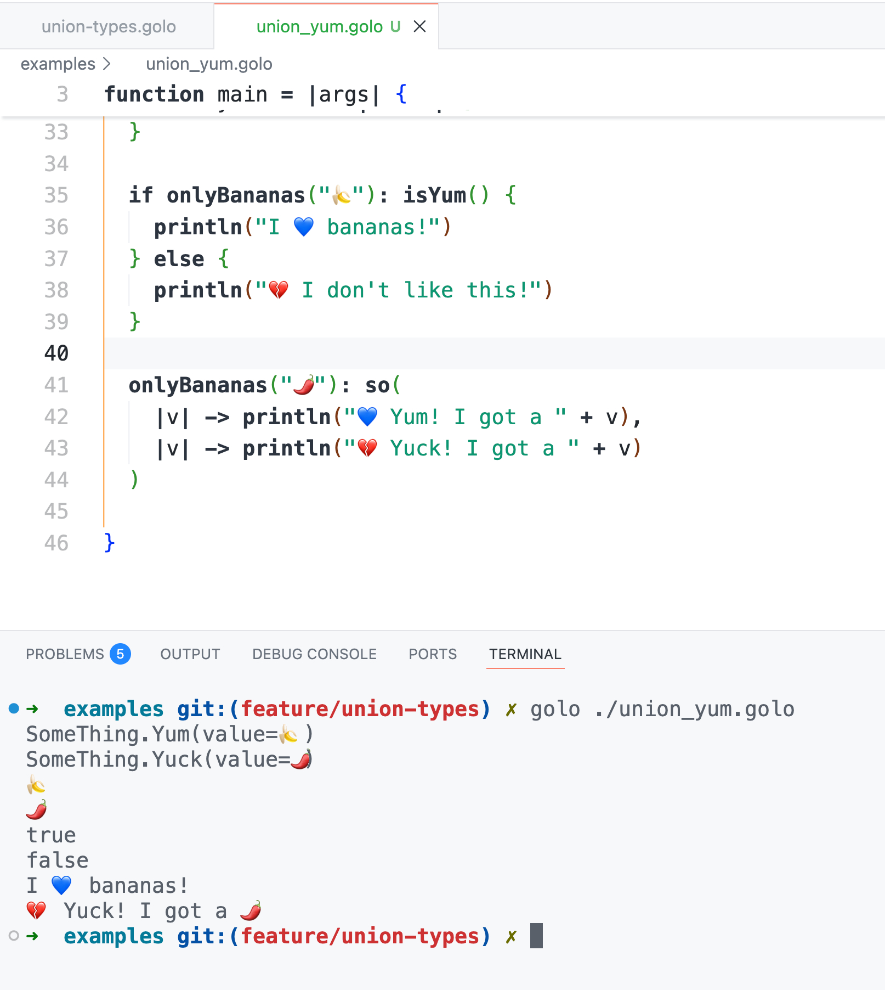
Task: Click the problems count badge showing 5
Action: coord(120,654)
